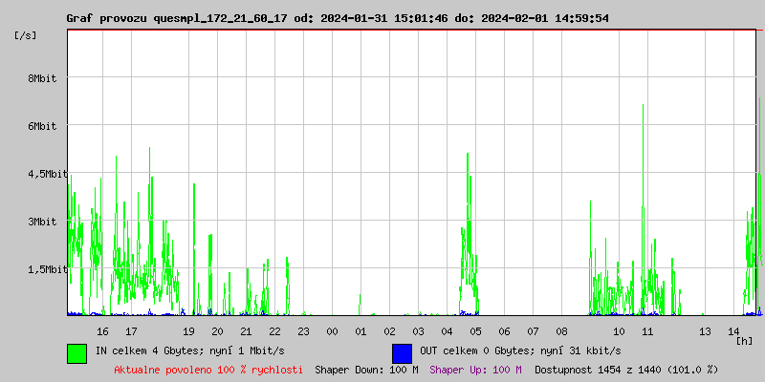Click the purple 'Shaper Up: 100 M' label
Image resolution: width=765 pixels, height=382 pixels.
[x=475, y=370]
